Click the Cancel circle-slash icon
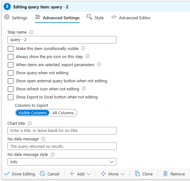 click(x=42, y=174)
